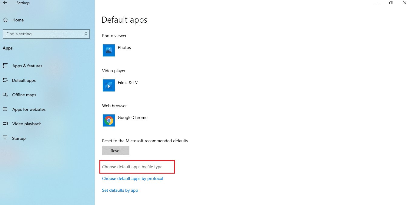Minimize the Settings window
The image size is (410, 205).
pyautogui.click(x=377, y=3)
